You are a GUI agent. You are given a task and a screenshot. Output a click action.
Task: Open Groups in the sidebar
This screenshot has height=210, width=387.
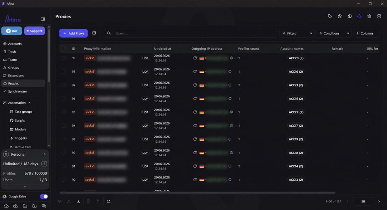pos(23,68)
